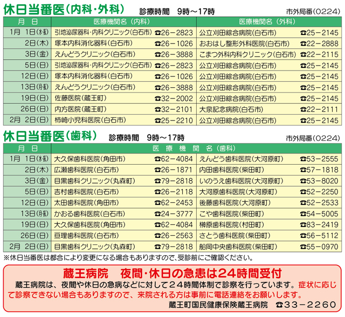
Task: Click telephone icon beside 24-3777
Action: point(157,214)
